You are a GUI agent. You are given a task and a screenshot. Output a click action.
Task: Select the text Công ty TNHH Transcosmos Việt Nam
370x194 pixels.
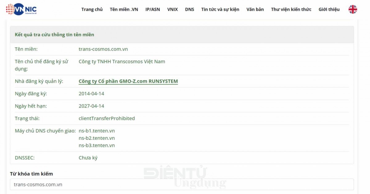(122, 61)
